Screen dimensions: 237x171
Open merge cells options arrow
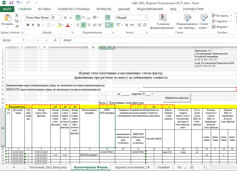pos(112,25)
